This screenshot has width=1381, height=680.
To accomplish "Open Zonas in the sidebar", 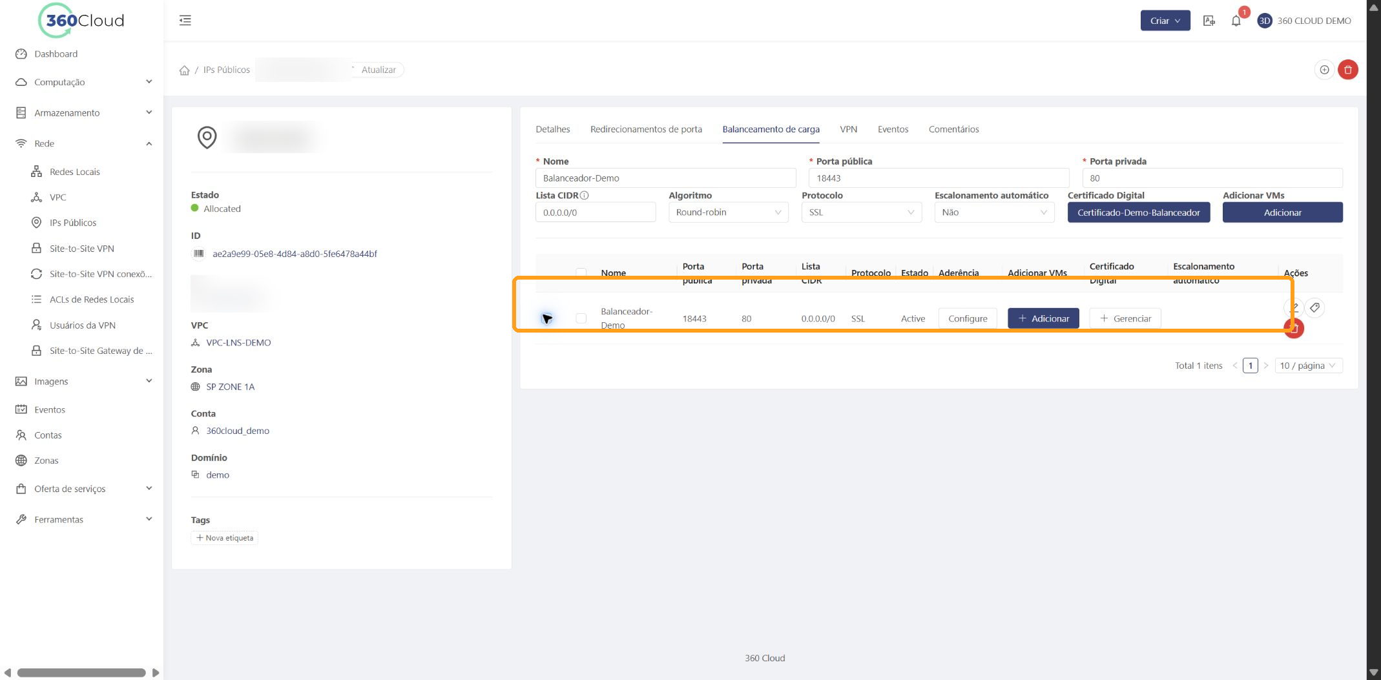I will (46, 460).
